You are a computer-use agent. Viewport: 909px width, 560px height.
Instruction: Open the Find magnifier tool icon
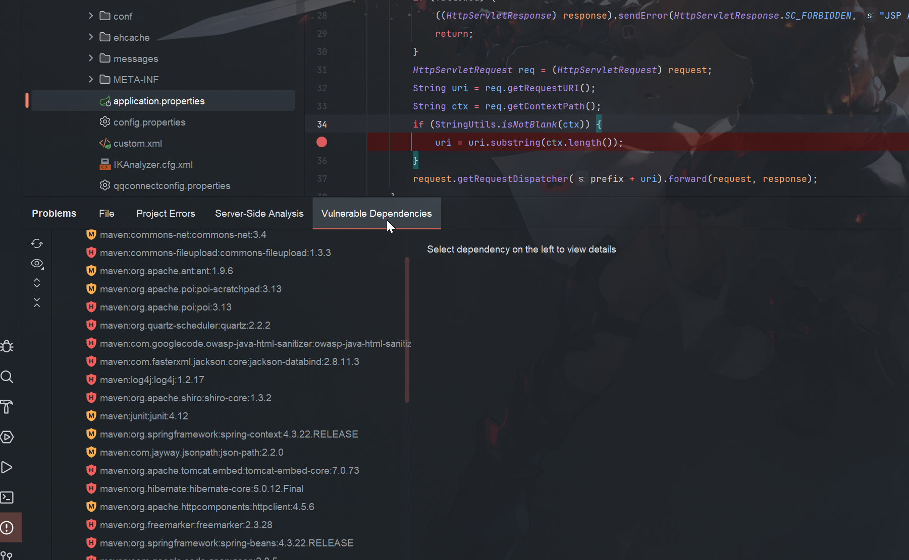[7, 377]
